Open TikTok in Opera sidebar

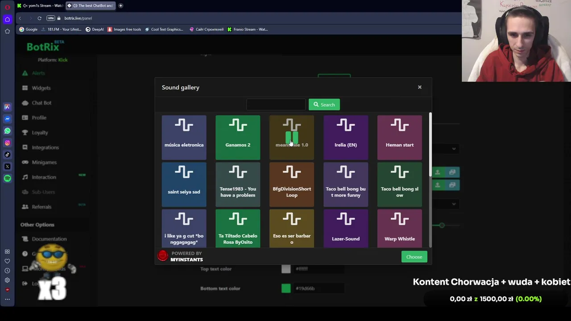(x=7, y=155)
